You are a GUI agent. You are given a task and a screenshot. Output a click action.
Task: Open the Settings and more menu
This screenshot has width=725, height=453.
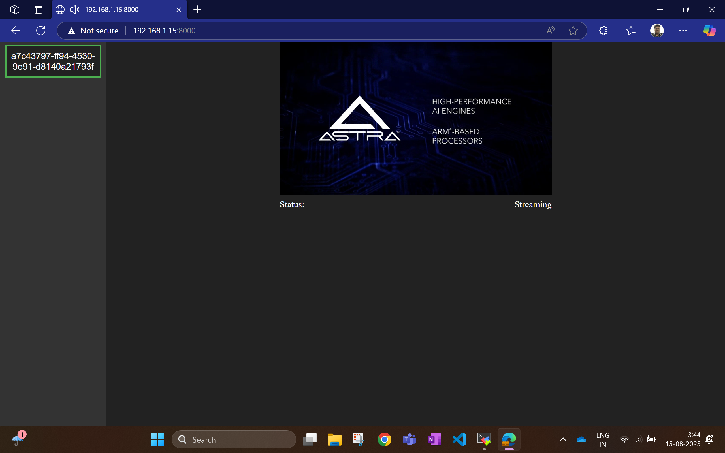(x=683, y=30)
